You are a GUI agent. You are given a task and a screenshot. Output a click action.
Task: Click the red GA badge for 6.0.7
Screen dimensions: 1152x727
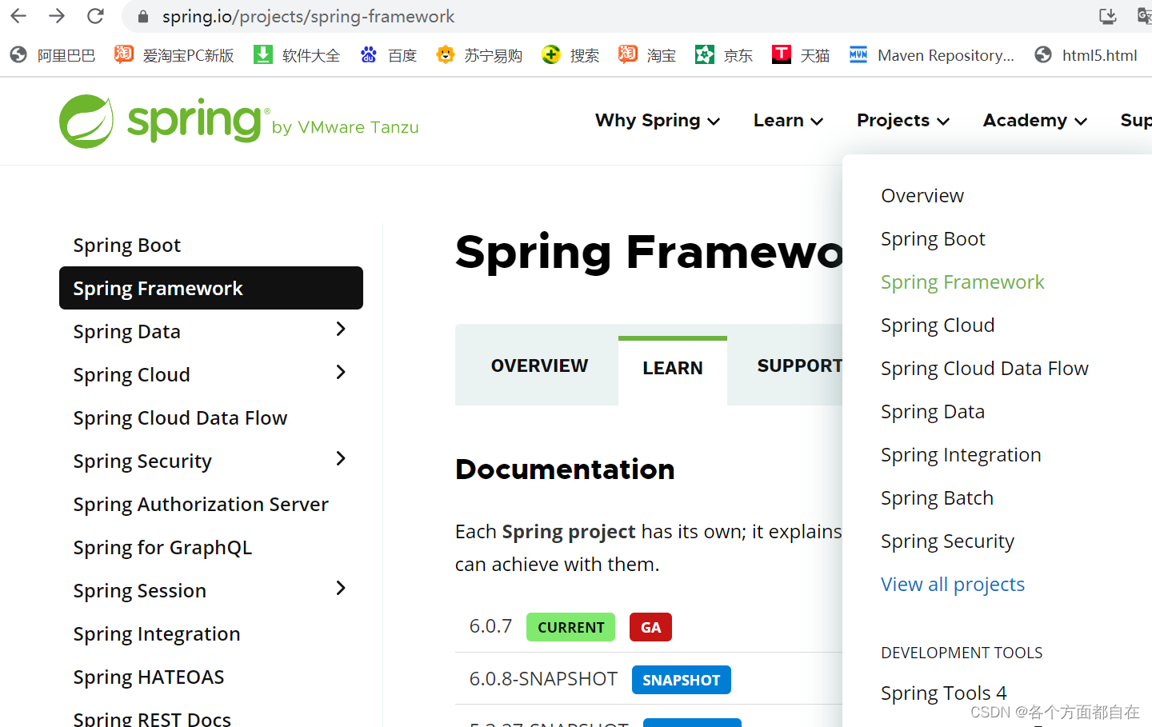pos(650,627)
